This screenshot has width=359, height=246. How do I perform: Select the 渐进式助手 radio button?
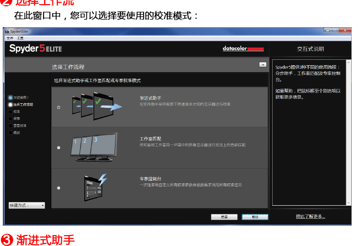pos(59,107)
